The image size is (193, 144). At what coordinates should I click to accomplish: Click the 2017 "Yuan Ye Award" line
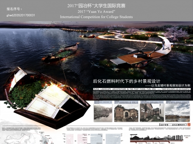point(96,12)
